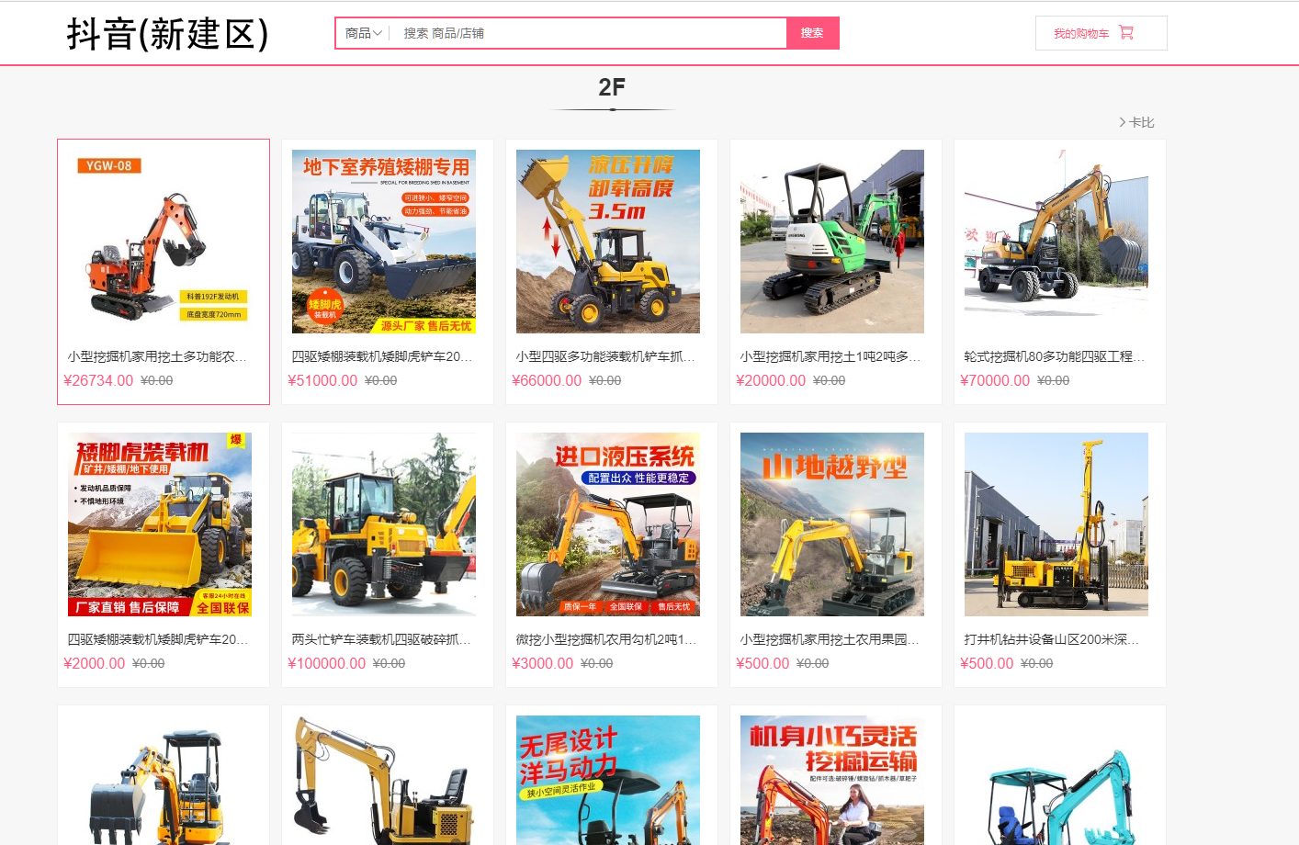
Task: Click title 小型挖掘机家用挖土农用果园…
Action: point(830,639)
